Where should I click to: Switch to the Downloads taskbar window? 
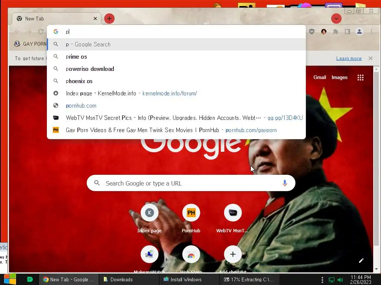[x=129, y=279]
